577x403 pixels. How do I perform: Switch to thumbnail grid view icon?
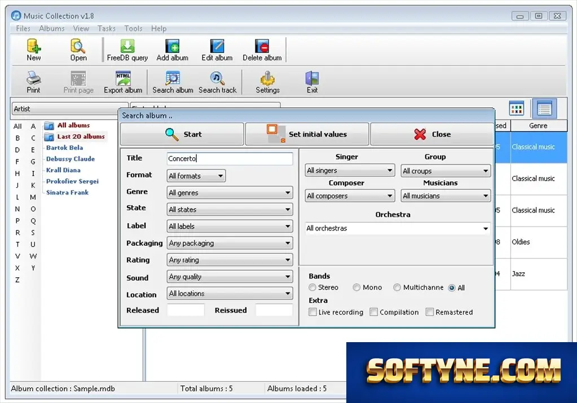tap(516, 108)
